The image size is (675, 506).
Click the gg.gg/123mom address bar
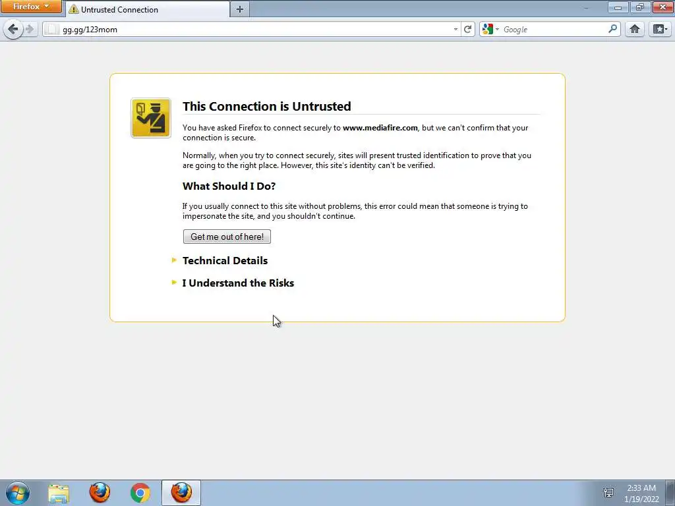pyautogui.click(x=251, y=29)
